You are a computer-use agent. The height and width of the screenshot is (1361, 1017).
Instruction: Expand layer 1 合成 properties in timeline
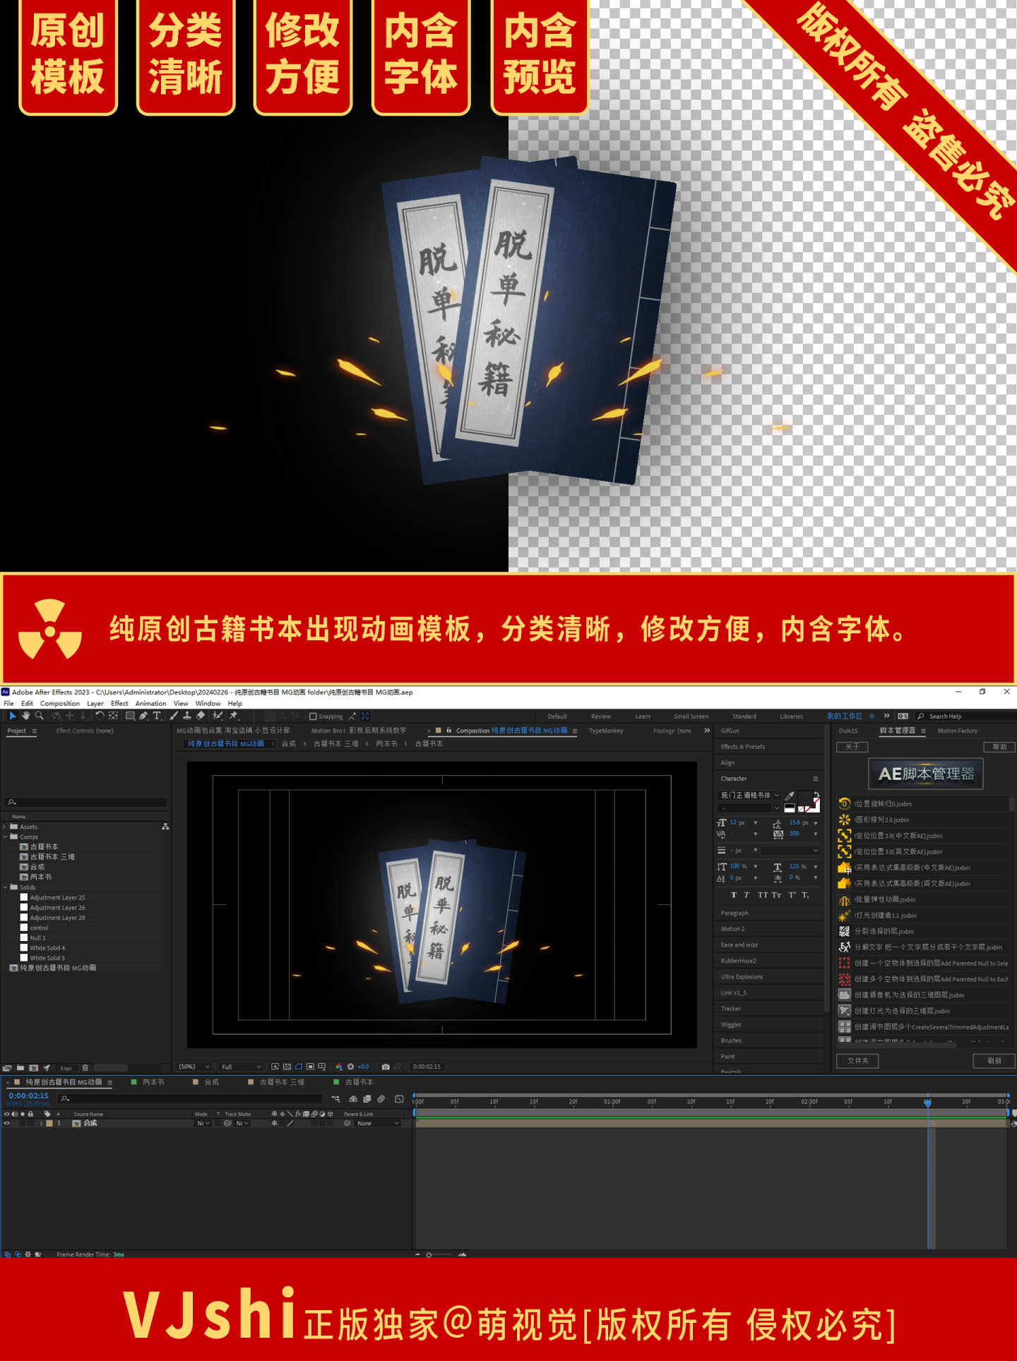pos(40,1123)
